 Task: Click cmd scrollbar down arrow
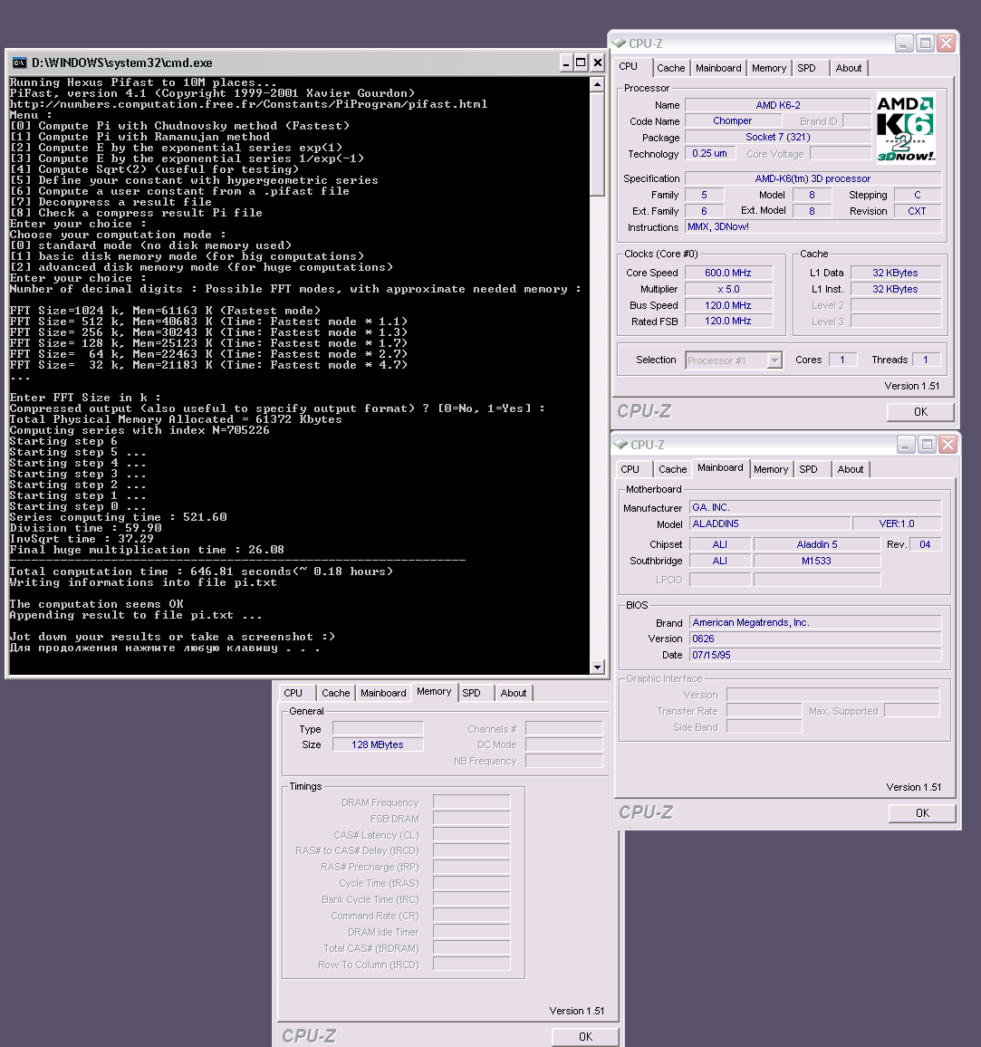point(598,667)
